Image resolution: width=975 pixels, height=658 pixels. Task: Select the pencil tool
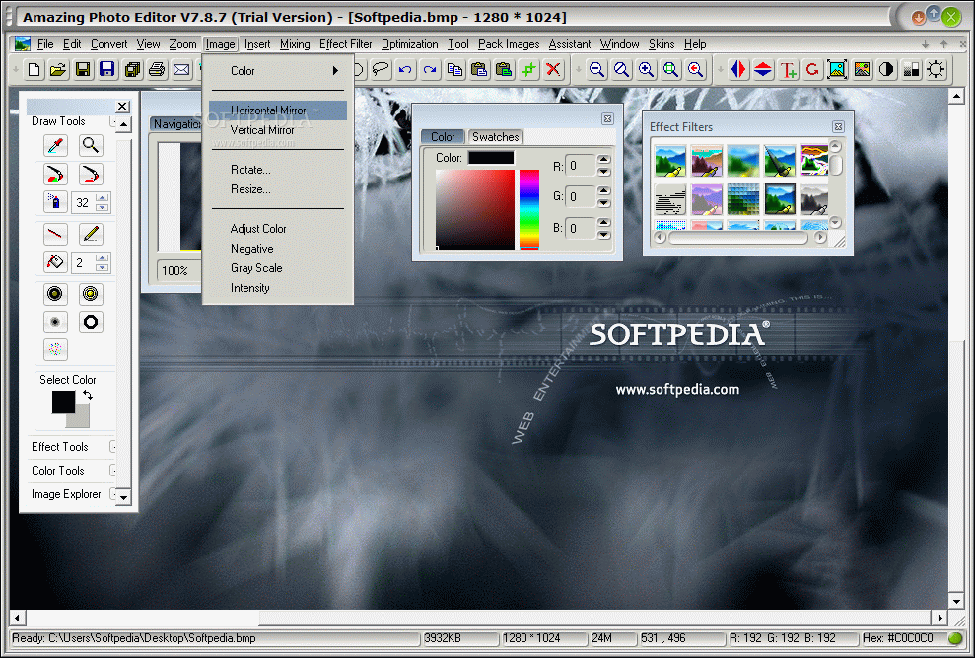[x=91, y=235]
